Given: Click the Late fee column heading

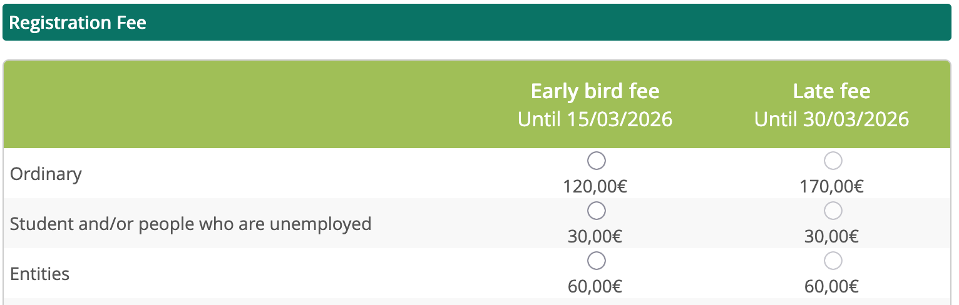Looking at the screenshot, I should 831,91.
